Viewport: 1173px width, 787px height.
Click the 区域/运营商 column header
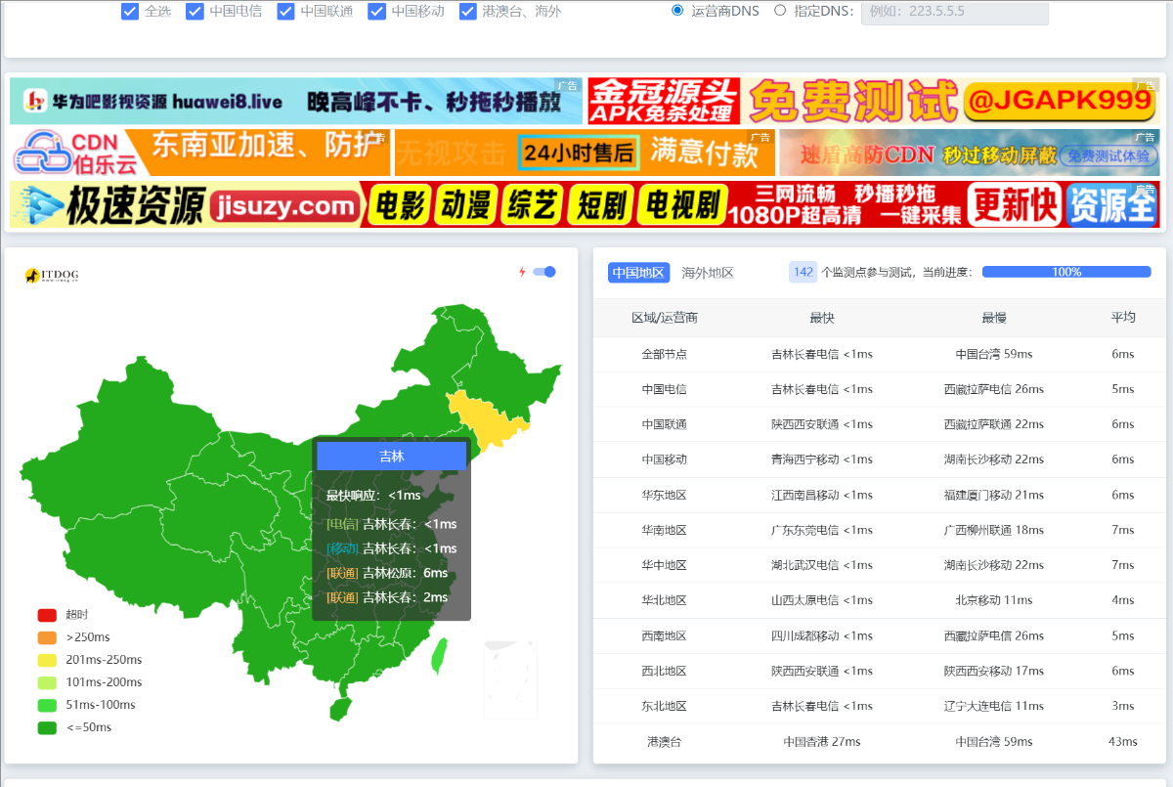click(x=665, y=318)
